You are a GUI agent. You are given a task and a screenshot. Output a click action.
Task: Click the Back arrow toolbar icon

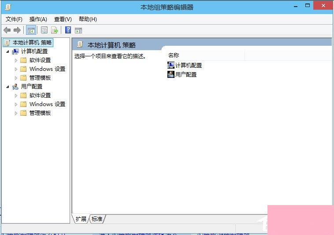[x=7, y=30]
